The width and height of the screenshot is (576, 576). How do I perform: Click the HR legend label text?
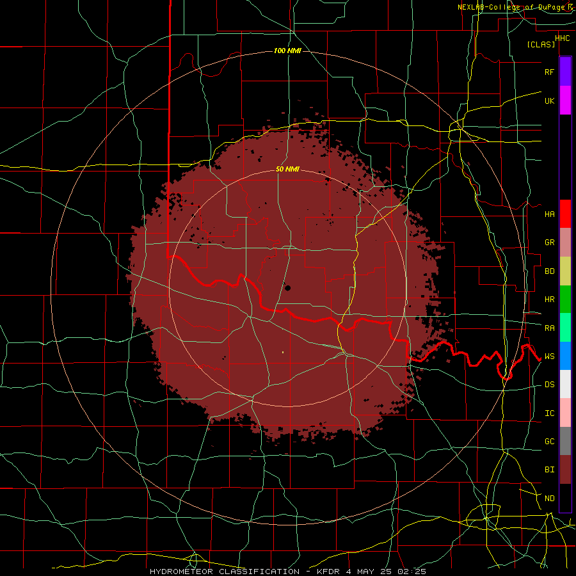point(549,300)
